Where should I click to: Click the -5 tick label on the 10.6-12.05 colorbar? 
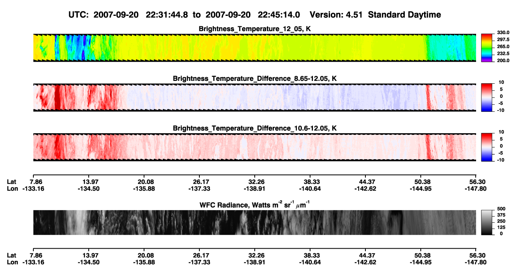pos(500,153)
